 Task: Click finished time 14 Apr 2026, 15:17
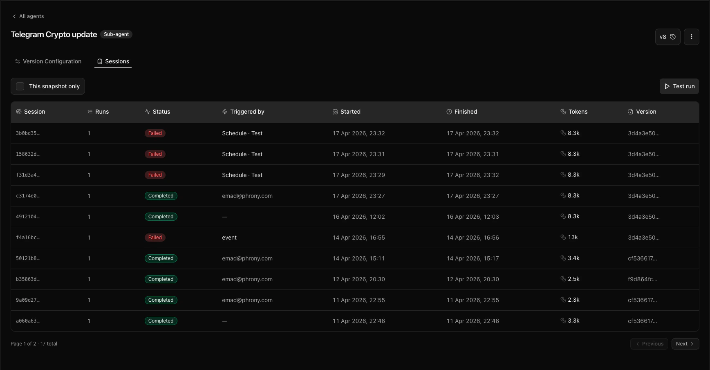click(x=473, y=258)
